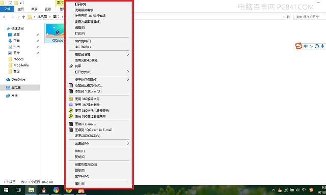Switch to the 共享 ribbon tab

pyautogui.click(x=34, y=9)
